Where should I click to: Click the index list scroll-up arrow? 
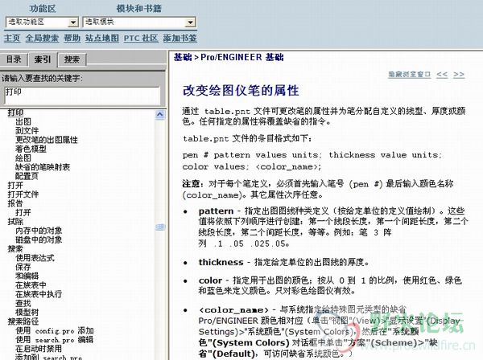[160, 115]
